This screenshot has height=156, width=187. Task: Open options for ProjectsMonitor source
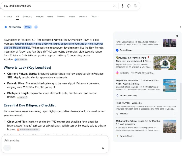coord(175,136)
